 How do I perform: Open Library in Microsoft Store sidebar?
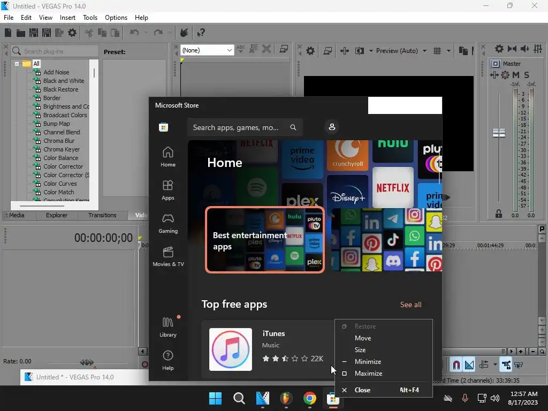point(168,327)
